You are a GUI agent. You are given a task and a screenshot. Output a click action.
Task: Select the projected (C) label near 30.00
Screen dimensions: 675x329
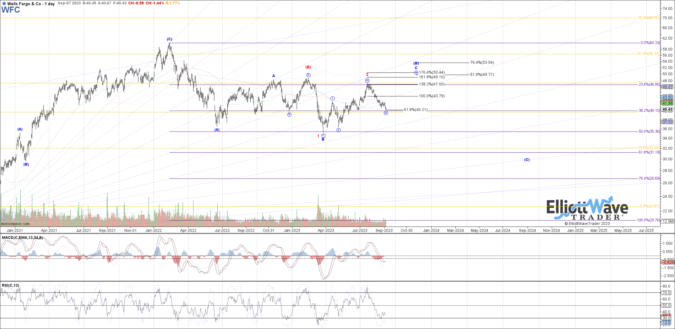527,160
